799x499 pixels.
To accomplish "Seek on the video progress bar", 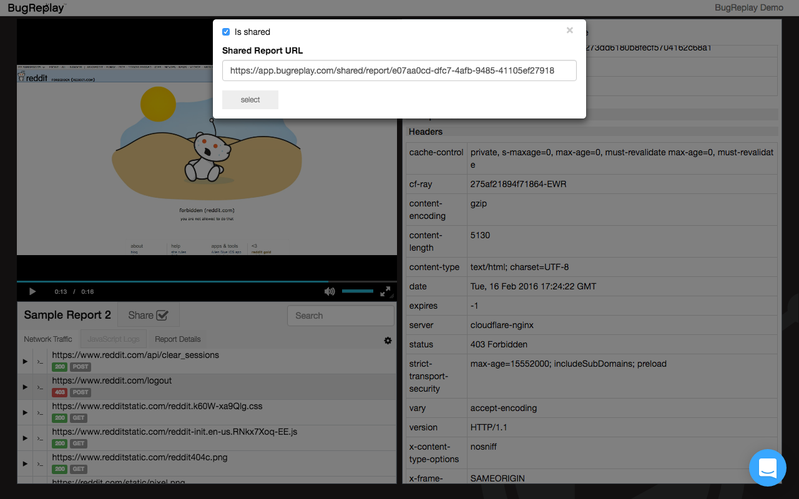I will (207, 281).
